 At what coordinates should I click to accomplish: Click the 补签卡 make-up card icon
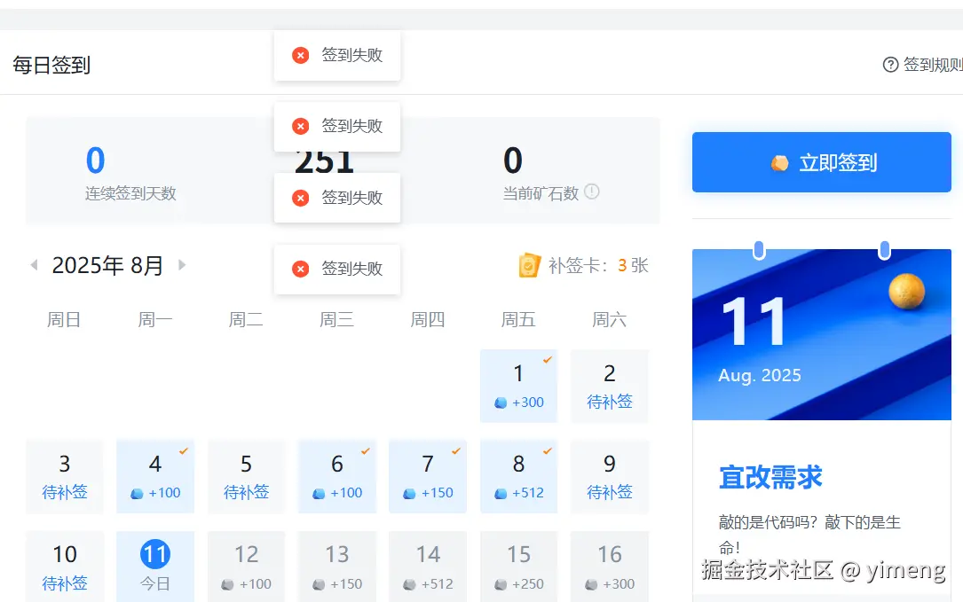coord(529,264)
